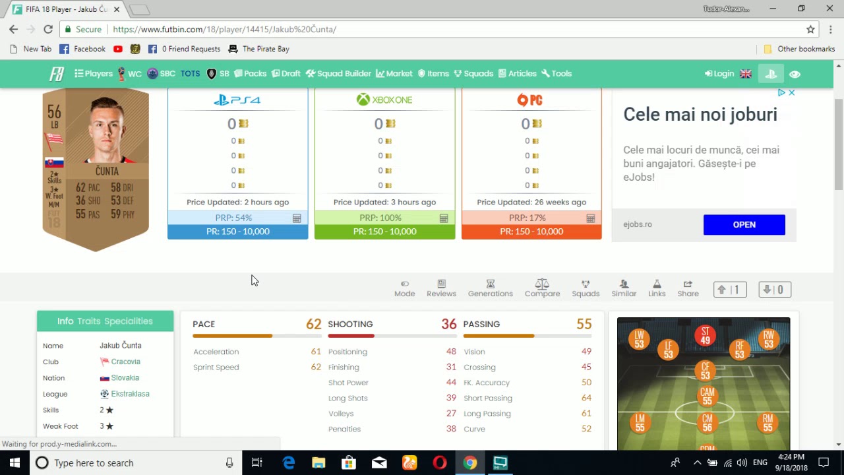Select PlayStation platform icon in navbar

(771, 74)
